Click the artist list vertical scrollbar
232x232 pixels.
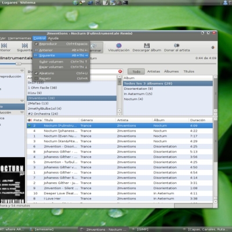point(119,96)
